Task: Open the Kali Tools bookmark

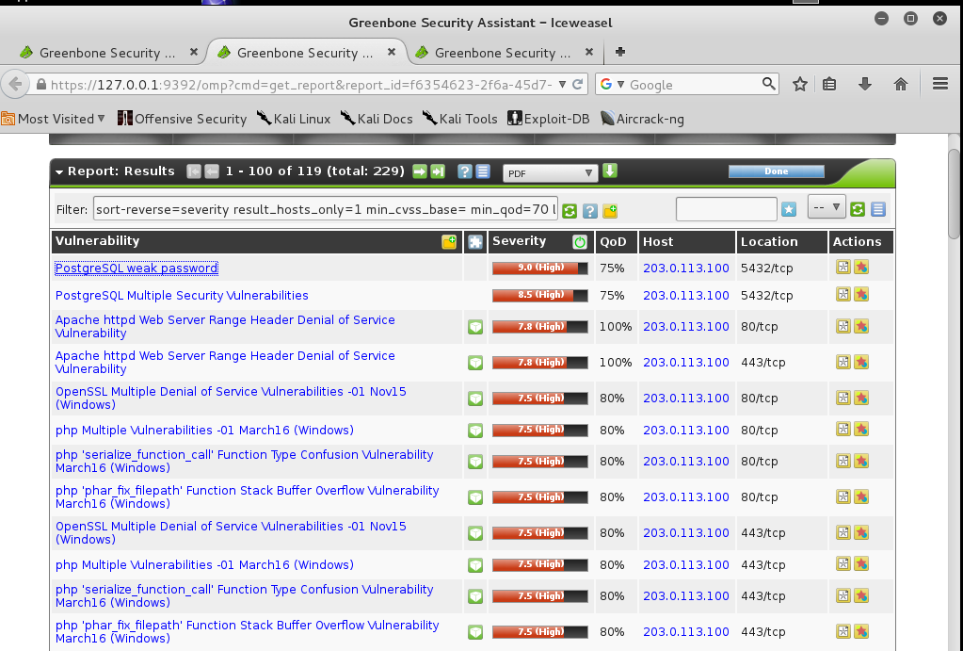Action: coord(460,119)
